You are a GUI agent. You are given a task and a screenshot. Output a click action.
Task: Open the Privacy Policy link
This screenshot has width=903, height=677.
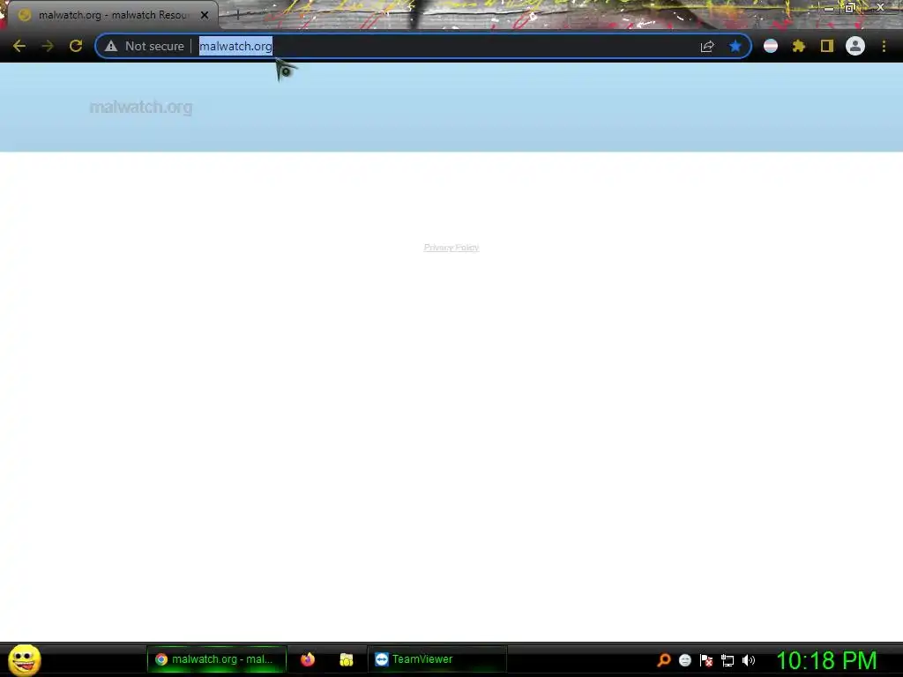pos(451,248)
